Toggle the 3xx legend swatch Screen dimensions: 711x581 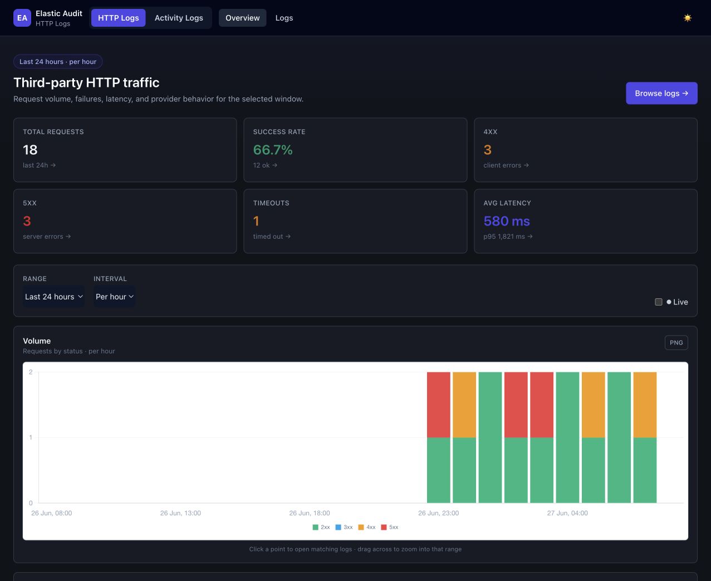(338, 527)
